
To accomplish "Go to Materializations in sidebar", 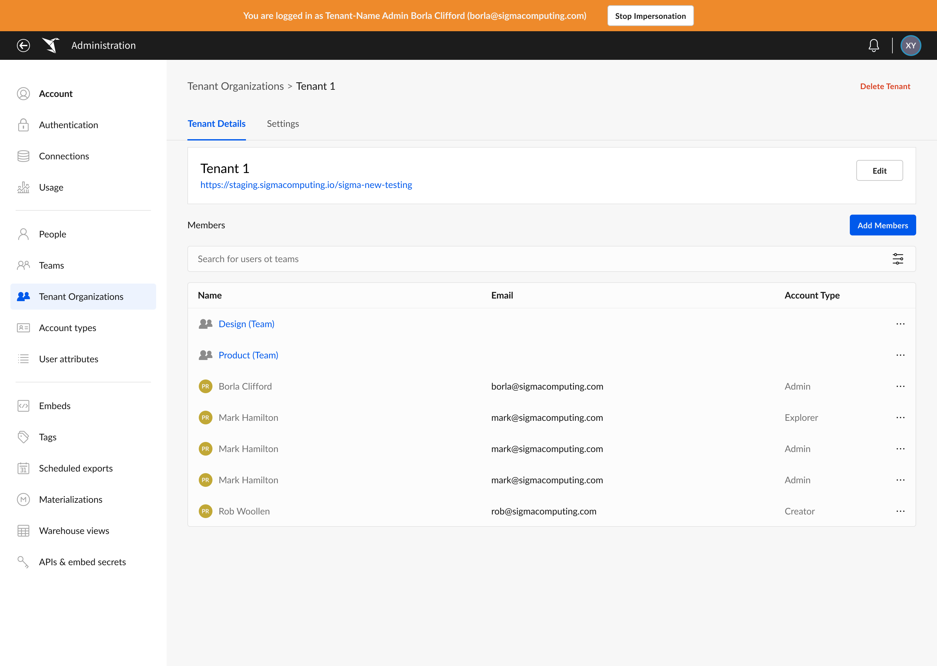I will click(71, 499).
